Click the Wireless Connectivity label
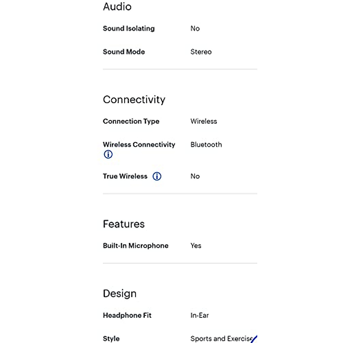Viewport: 343px width, 343px height. pos(139,145)
